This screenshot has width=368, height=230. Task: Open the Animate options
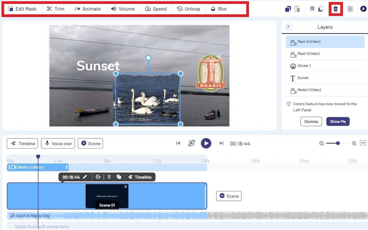[x=88, y=9]
